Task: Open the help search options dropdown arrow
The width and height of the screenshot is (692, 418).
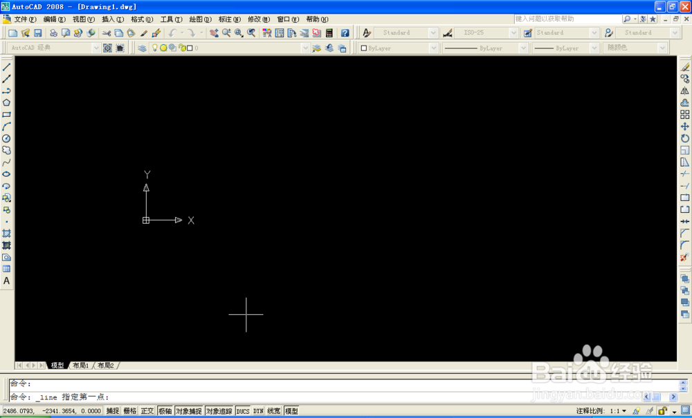Action: (x=635, y=19)
